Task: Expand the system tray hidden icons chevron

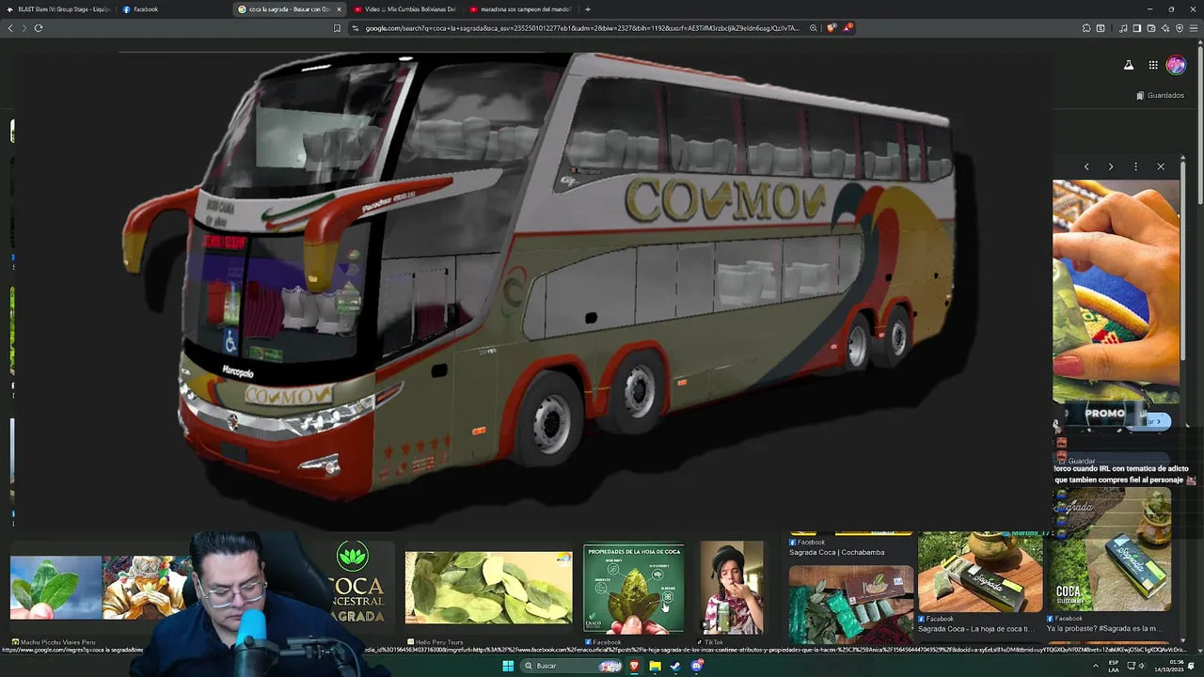Action: (1095, 666)
